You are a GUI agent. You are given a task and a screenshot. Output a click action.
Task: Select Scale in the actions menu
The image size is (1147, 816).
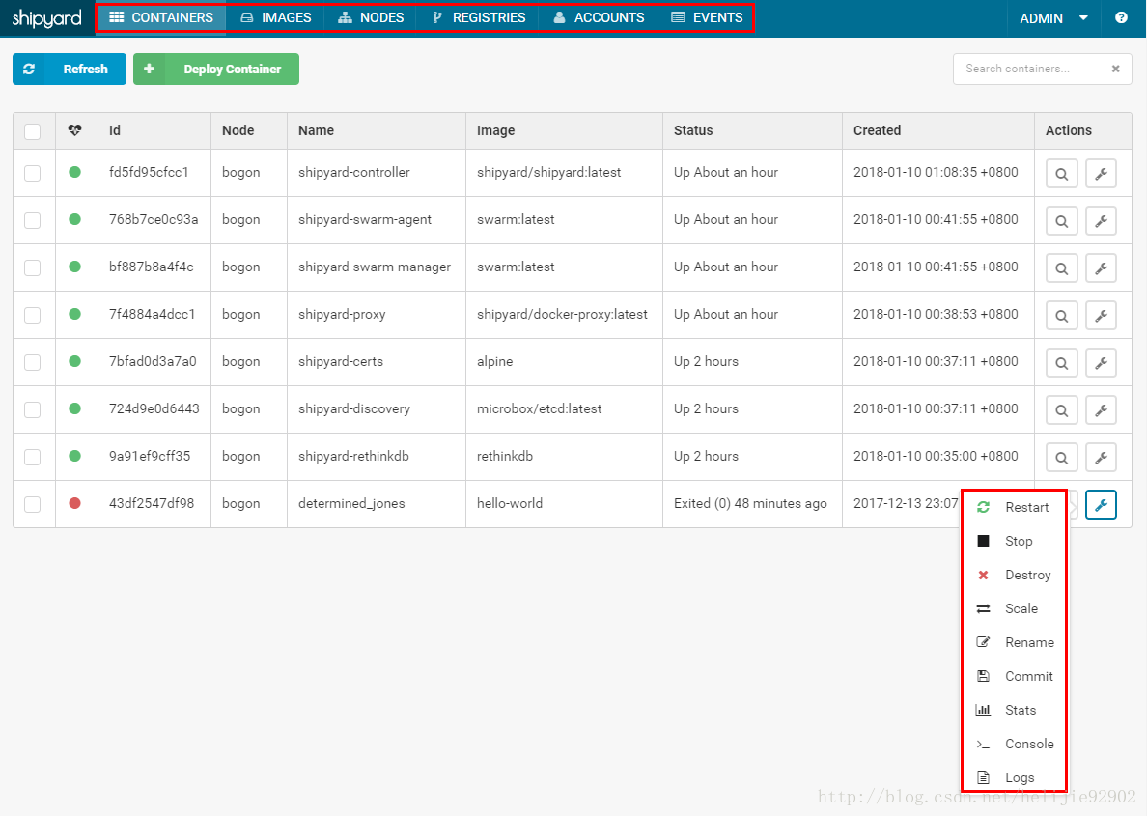coord(1014,608)
